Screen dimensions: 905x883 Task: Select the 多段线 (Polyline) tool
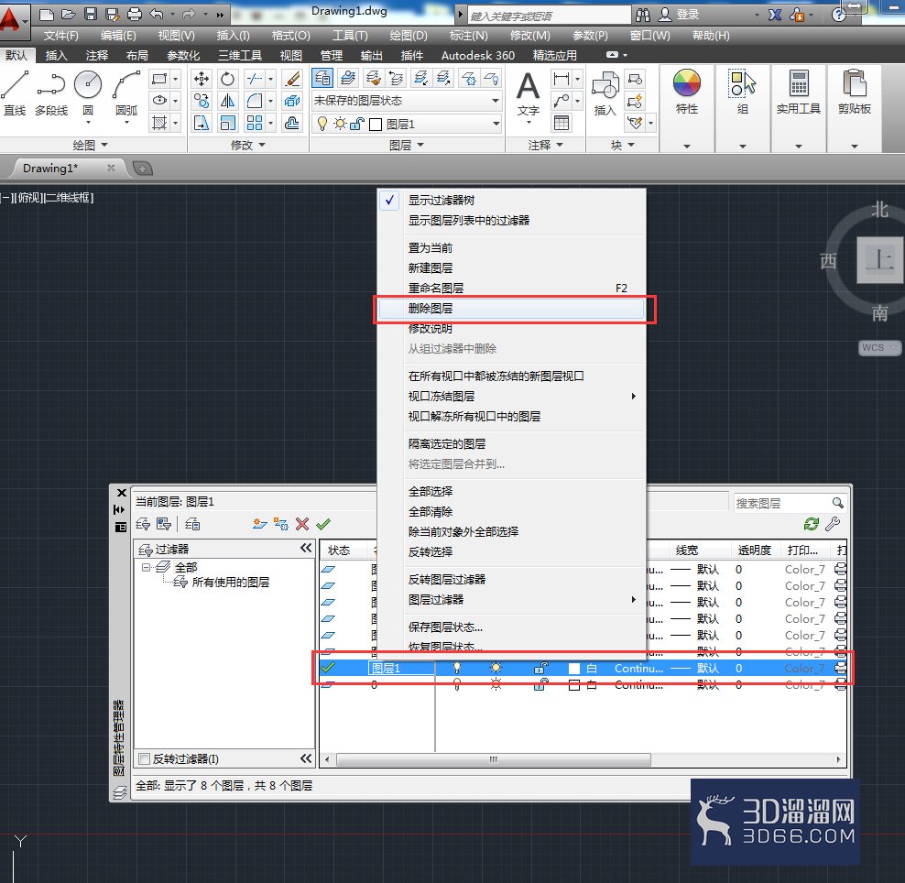click(x=51, y=93)
